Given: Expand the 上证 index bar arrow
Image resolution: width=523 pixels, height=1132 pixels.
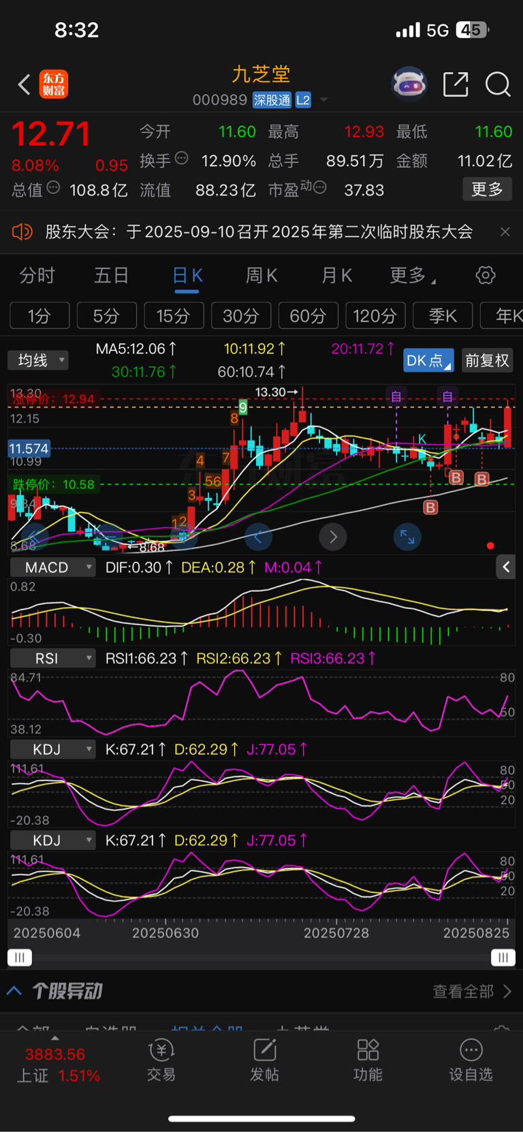Looking at the screenshot, I should (54, 1038).
